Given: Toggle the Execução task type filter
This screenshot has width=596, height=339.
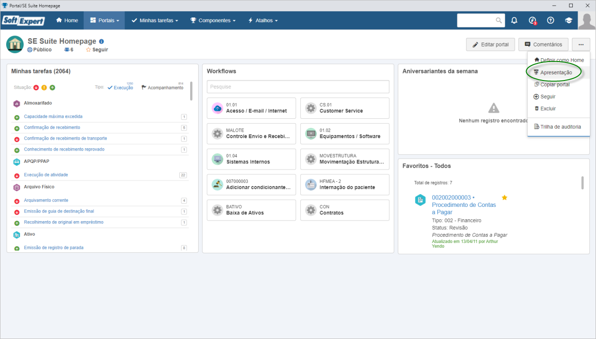Looking at the screenshot, I should click(x=120, y=88).
